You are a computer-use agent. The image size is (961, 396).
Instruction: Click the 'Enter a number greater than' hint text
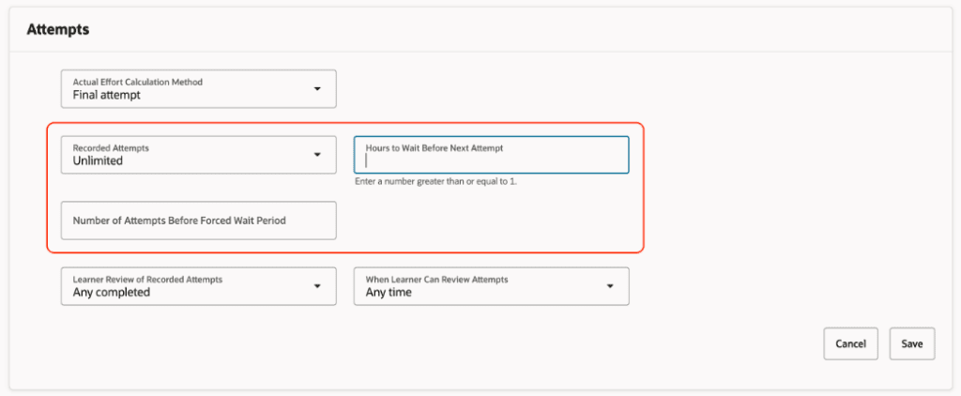[x=435, y=183]
